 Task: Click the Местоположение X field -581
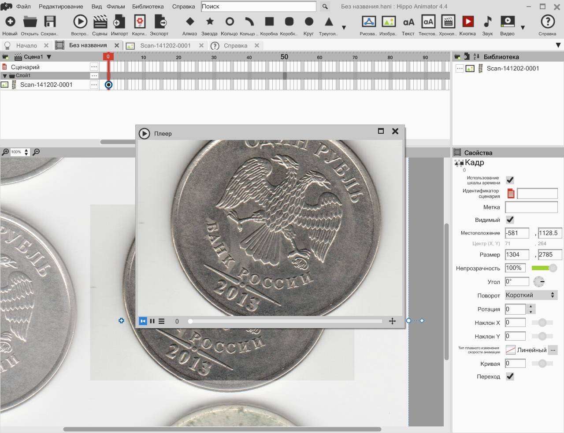(x=517, y=233)
